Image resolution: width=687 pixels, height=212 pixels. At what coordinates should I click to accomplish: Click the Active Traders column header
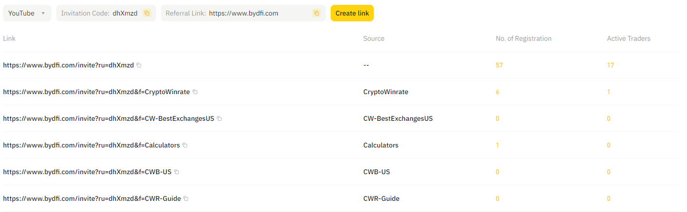pyautogui.click(x=629, y=38)
